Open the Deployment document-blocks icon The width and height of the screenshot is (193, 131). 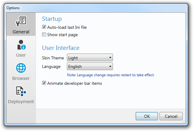click(x=21, y=91)
